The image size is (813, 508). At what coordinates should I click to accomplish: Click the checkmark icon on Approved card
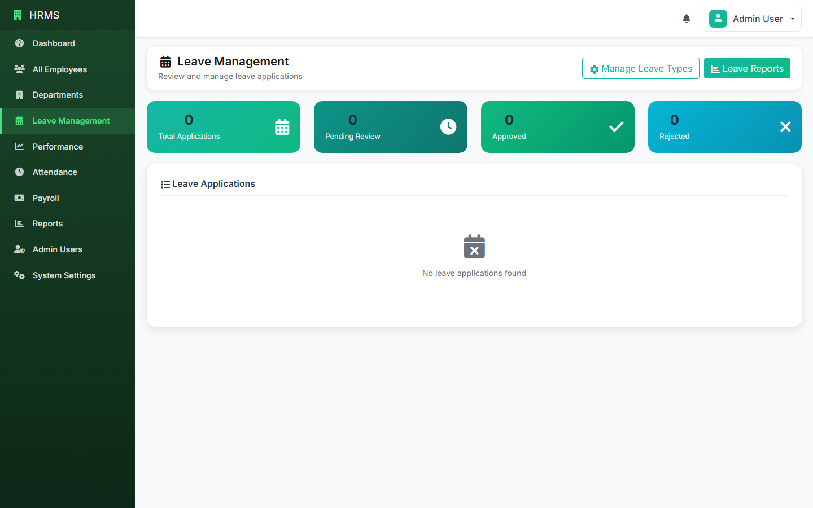(617, 127)
